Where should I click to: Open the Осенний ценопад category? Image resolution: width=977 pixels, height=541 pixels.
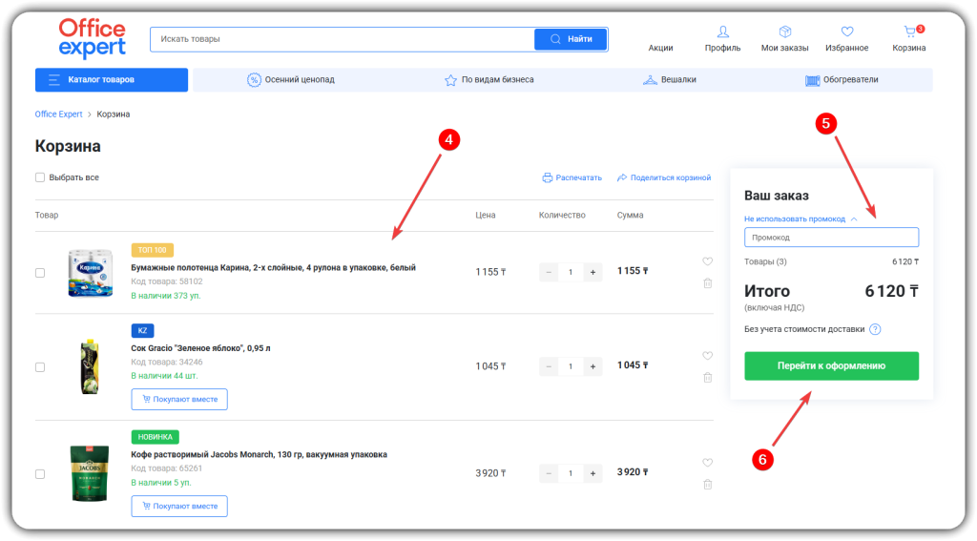click(291, 80)
